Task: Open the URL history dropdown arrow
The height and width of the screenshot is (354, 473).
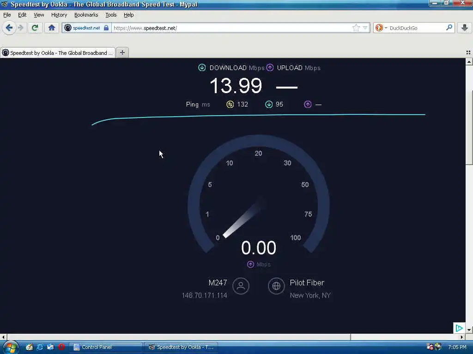Action: pyautogui.click(x=365, y=28)
